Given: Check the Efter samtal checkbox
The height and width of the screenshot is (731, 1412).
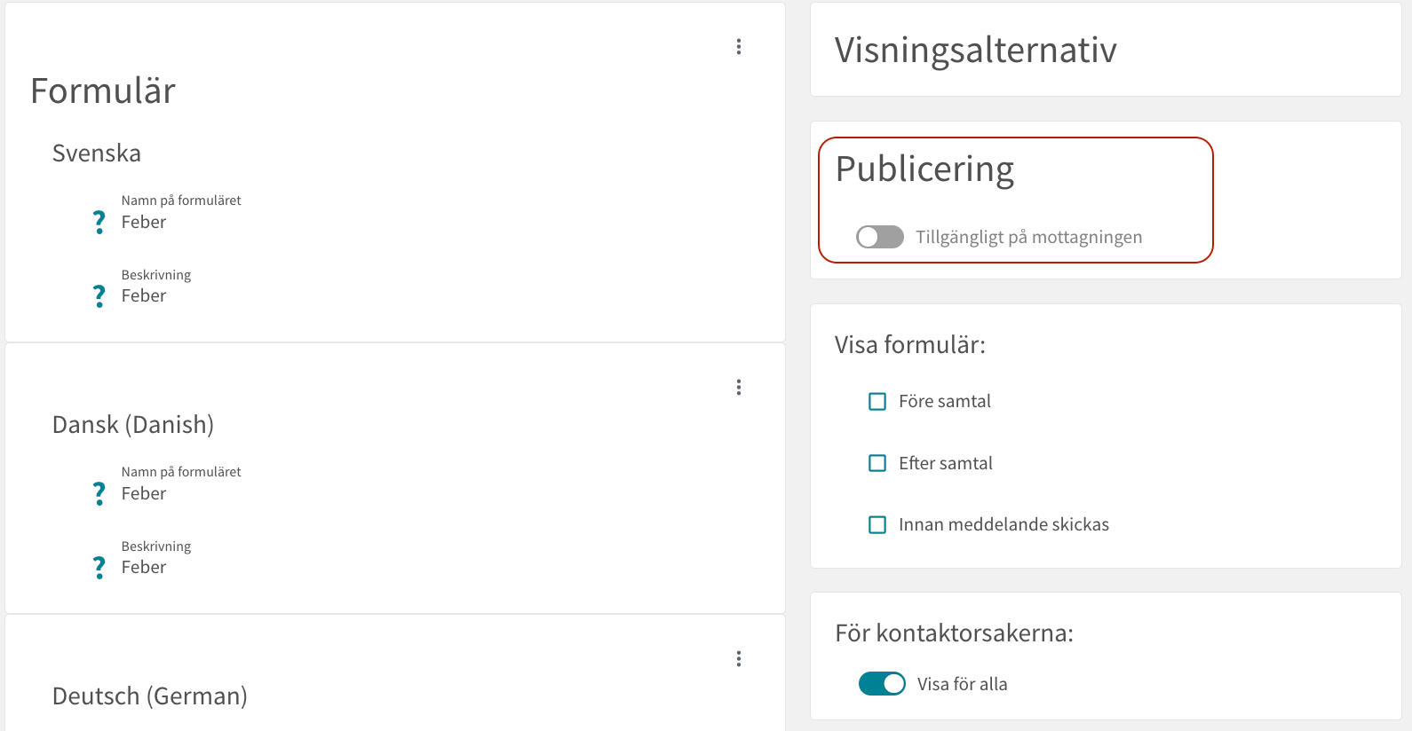Looking at the screenshot, I should tap(877, 463).
